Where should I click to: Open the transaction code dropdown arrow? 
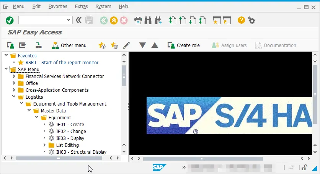(x=69, y=20)
